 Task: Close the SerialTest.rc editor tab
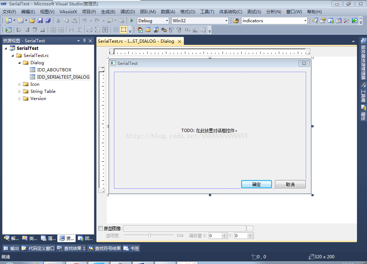point(180,42)
